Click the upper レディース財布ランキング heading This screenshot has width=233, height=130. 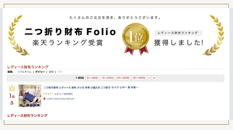[x=28, y=67]
